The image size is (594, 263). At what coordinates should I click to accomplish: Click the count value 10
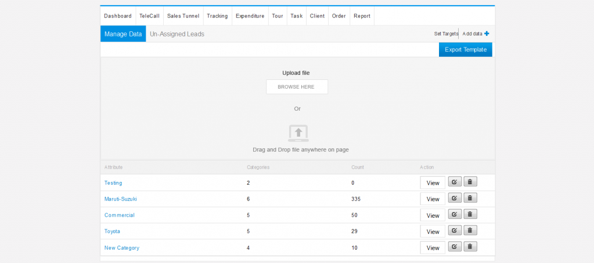[x=355, y=248]
